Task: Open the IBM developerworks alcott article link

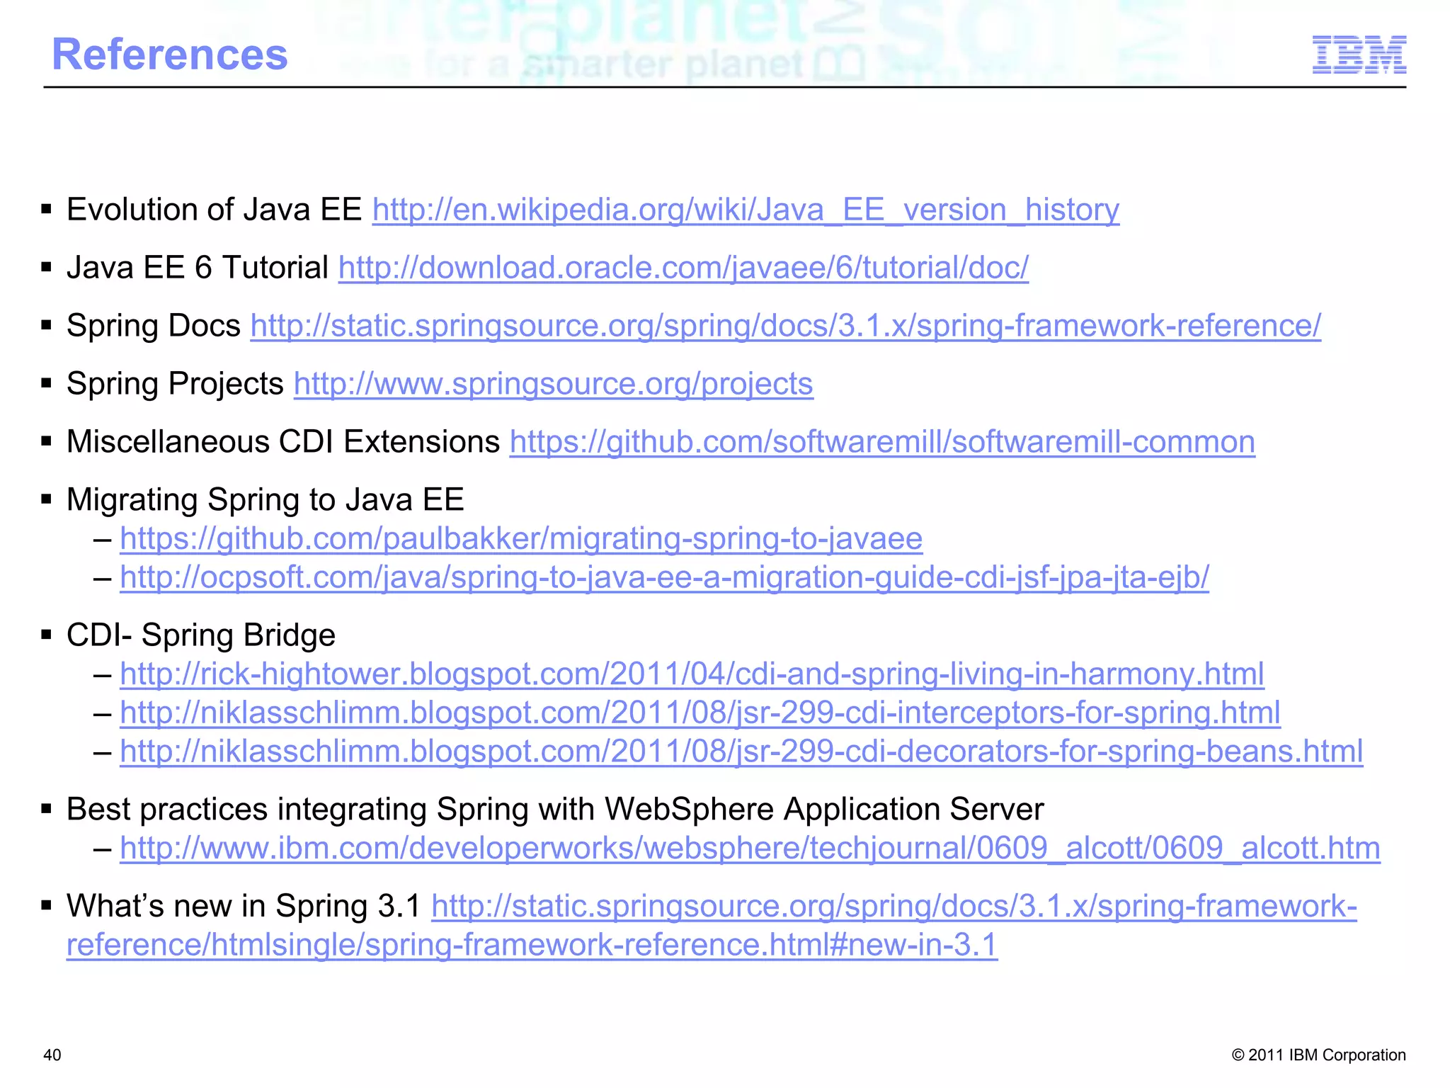Action: pyautogui.click(x=749, y=849)
